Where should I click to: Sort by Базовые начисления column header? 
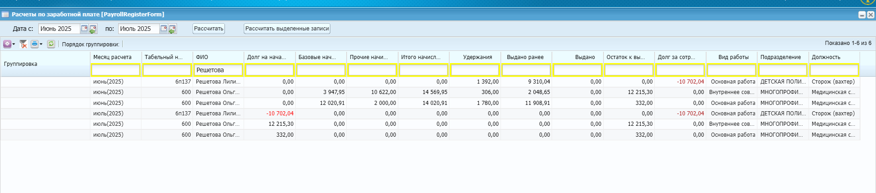click(x=321, y=57)
